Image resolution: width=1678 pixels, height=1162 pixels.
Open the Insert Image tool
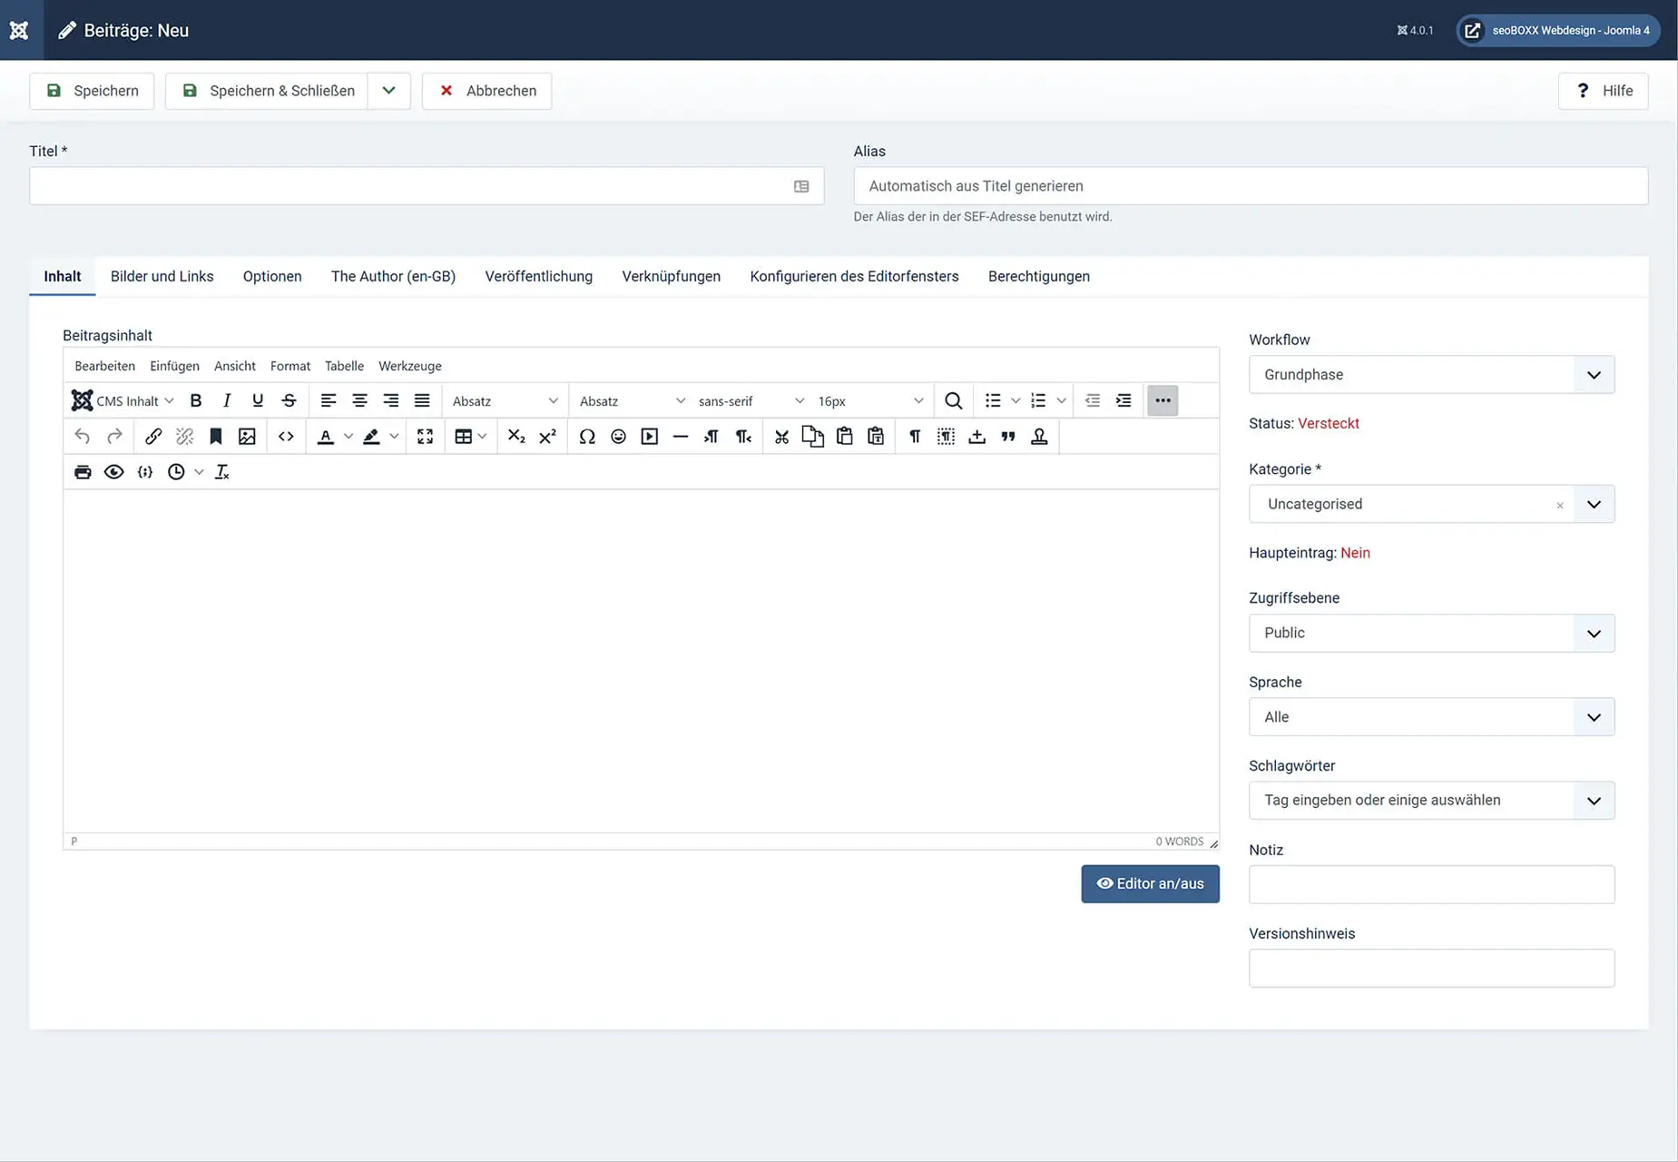(247, 436)
